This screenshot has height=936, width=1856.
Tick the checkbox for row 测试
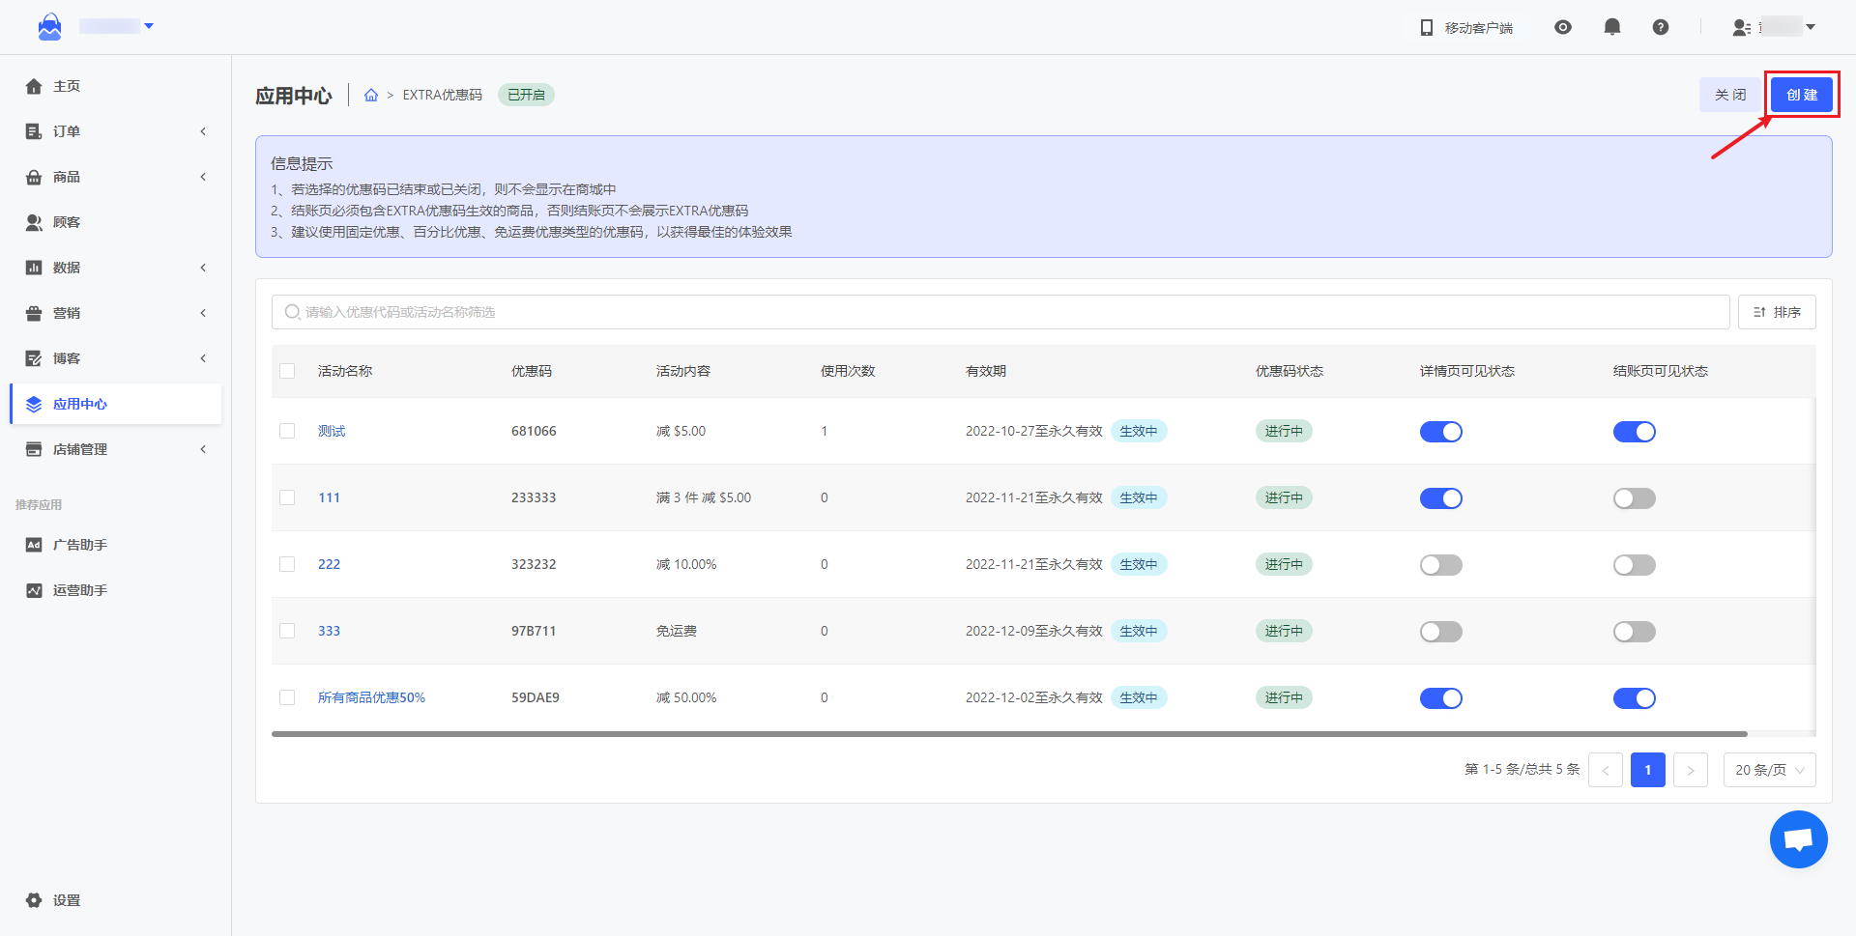(x=287, y=431)
